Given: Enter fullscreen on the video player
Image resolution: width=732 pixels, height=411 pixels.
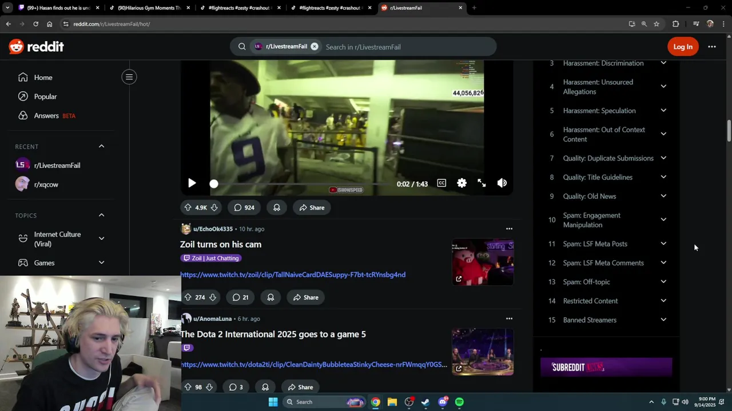Looking at the screenshot, I should [x=482, y=183].
